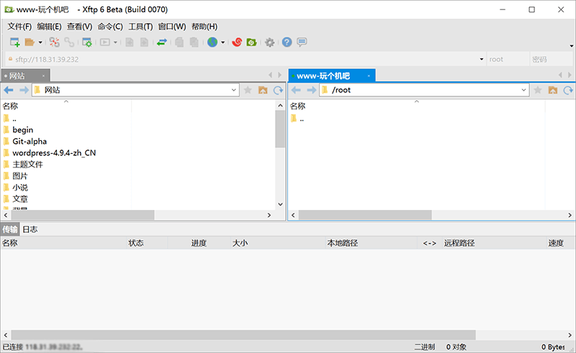
Task: Click the red Xshell swirl icon
Action: pos(236,42)
